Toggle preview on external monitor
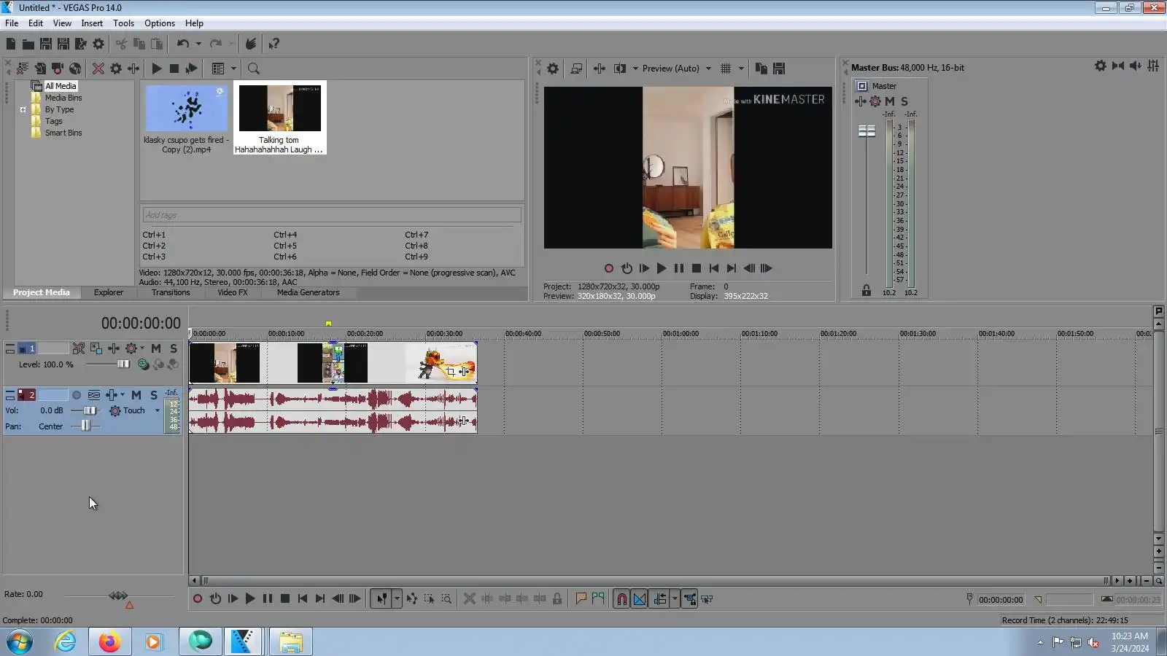The width and height of the screenshot is (1167, 656). (576, 69)
